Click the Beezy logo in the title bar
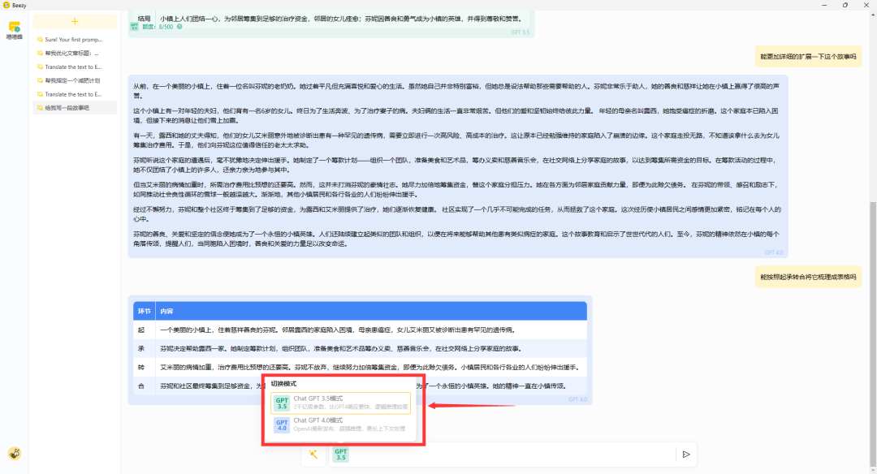Viewport: 877px width, 474px height. [7, 6]
